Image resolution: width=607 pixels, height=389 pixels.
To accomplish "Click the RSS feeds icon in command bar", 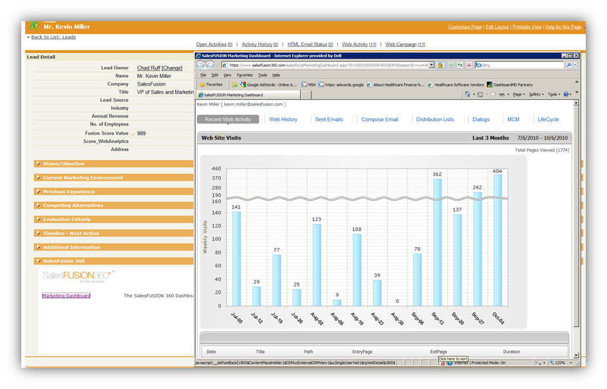I will click(x=480, y=94).
